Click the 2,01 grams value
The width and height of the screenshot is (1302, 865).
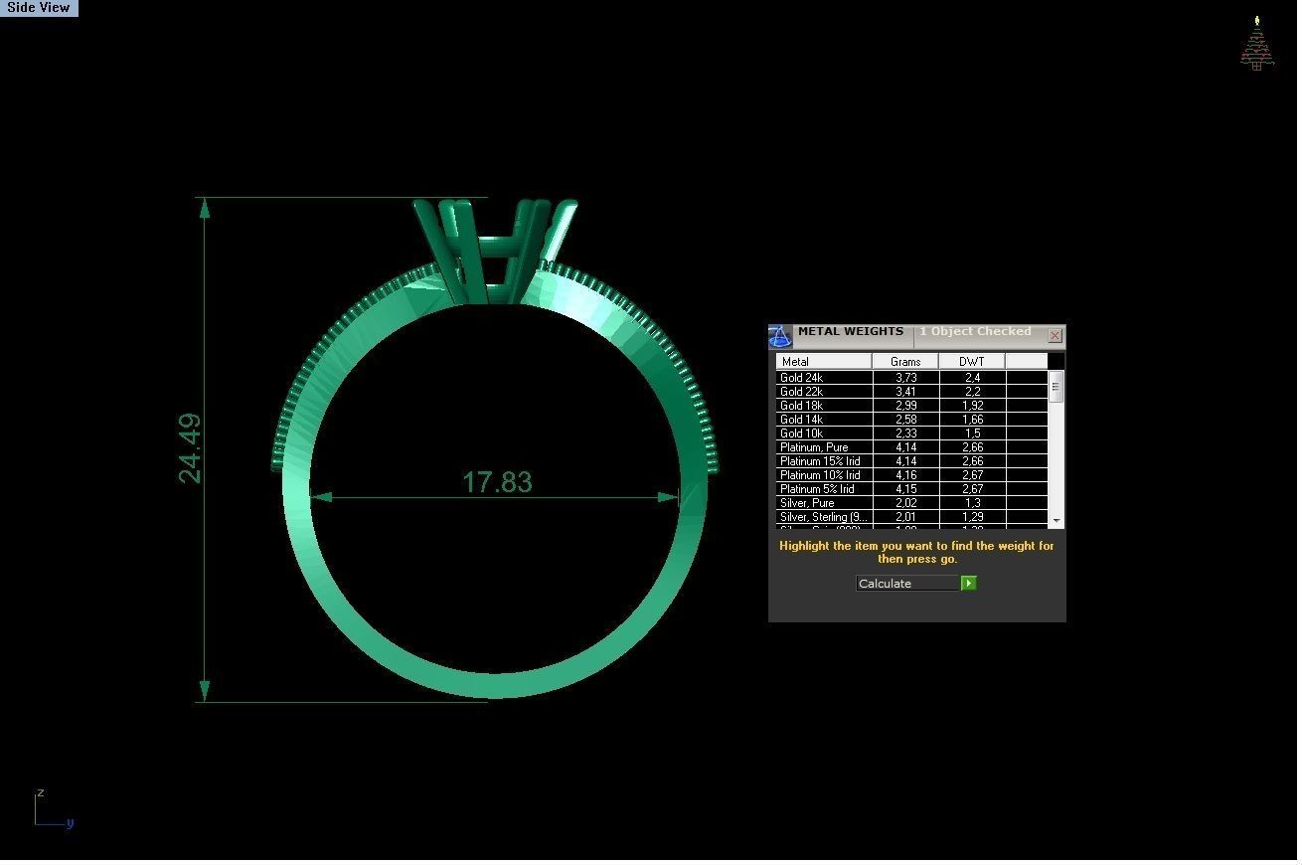point(905,517)
